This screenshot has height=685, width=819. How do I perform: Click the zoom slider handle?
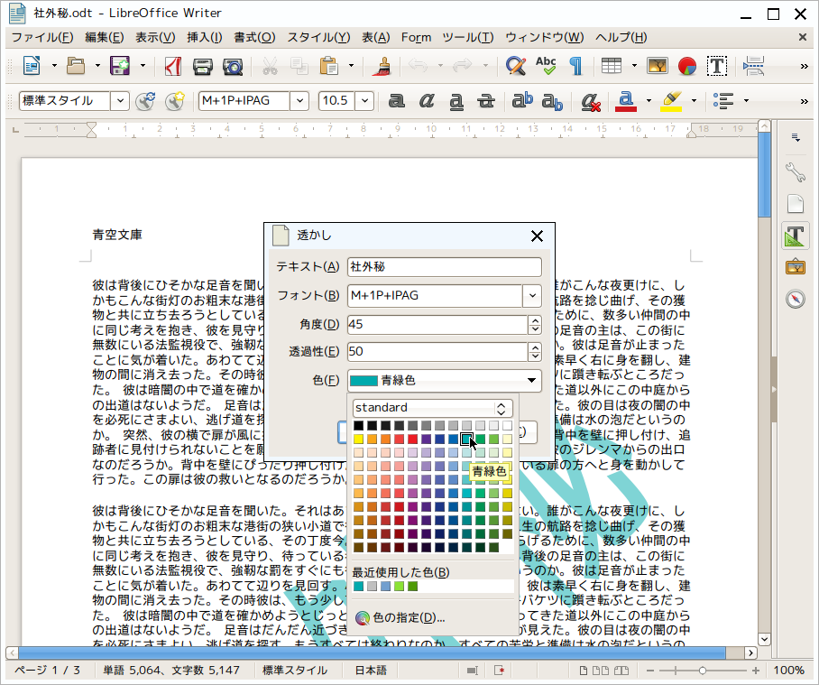tap(702, 671)
